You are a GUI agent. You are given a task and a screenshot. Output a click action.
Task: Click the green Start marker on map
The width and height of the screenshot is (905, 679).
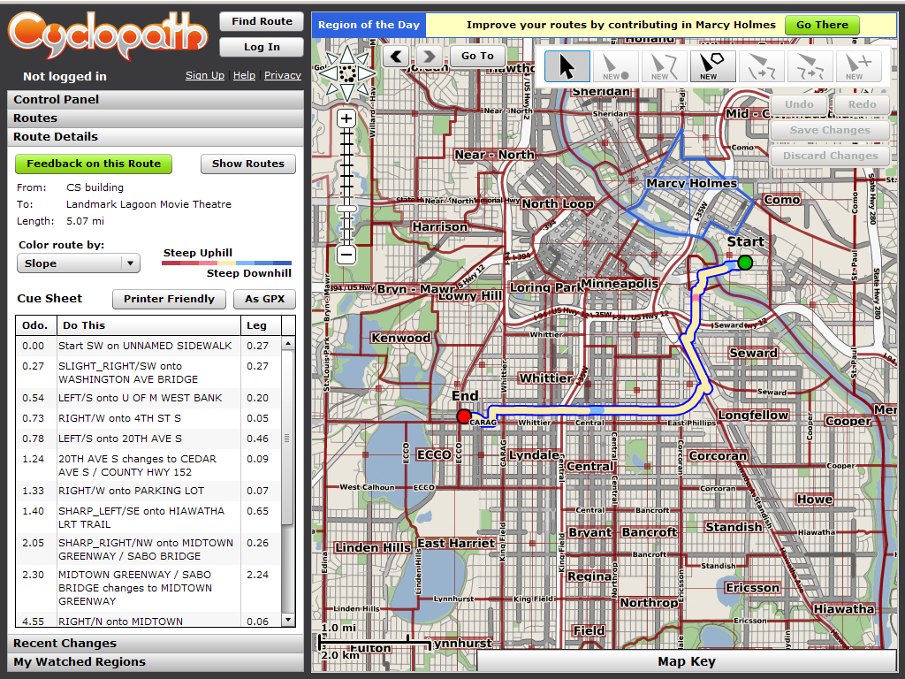tap(745, 263)
